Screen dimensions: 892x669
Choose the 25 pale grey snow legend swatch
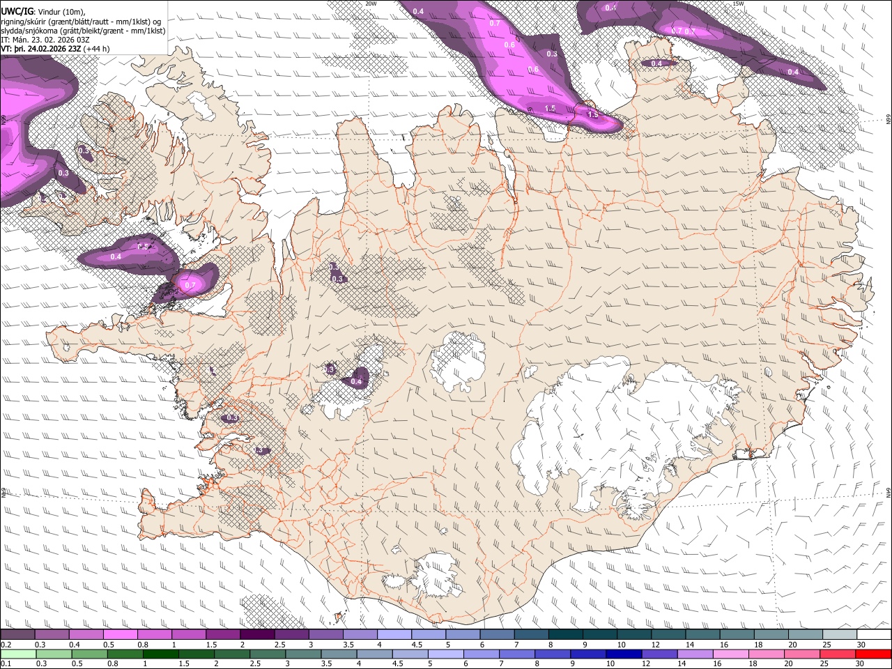(x=840, y=635)
